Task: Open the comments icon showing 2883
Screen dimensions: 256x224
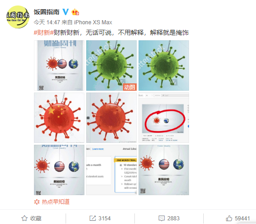Action: (x=161, y=219)
